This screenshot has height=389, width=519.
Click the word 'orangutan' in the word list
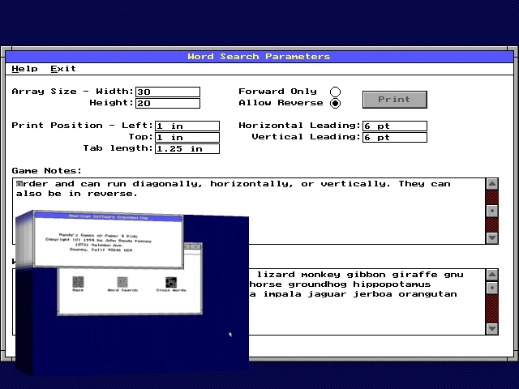(x=427, y=294)
